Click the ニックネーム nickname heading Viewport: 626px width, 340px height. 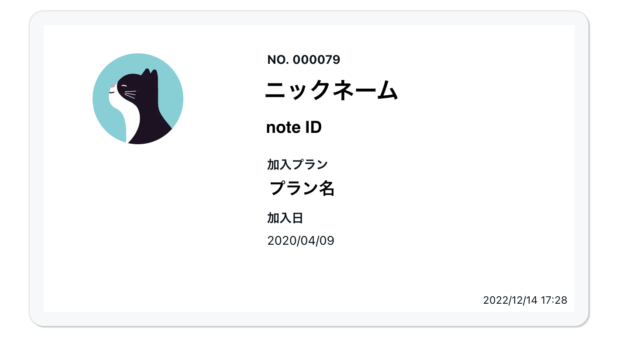tap(332, 91)
